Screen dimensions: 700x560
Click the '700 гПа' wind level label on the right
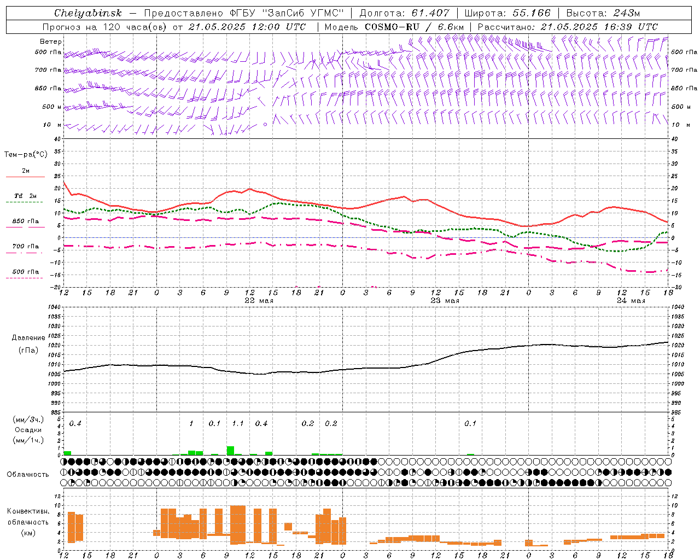(684, 70)
